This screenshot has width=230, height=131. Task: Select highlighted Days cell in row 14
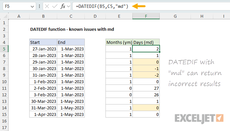click(x=146, y=108)
